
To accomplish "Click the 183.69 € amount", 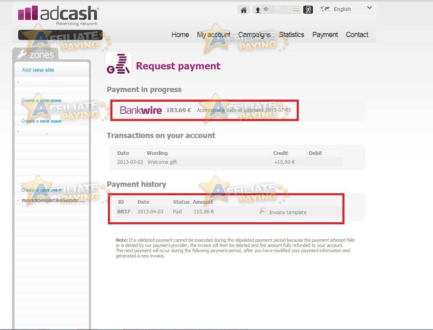I will [179, 110].
